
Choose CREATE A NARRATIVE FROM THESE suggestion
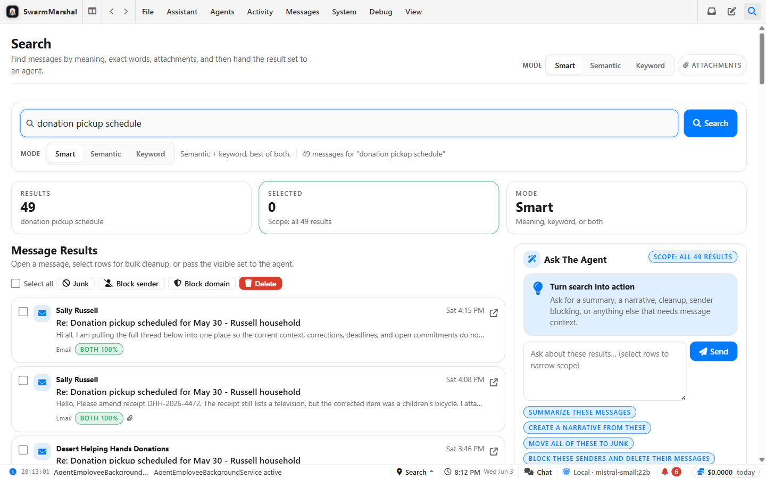click(587, 428)
